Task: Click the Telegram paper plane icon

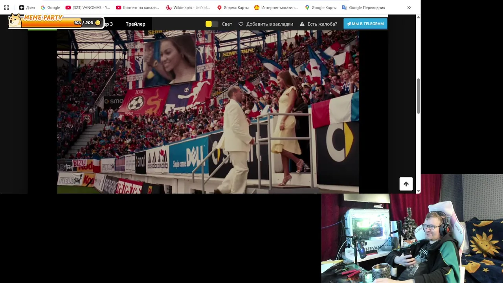Action: click(349, 24)
